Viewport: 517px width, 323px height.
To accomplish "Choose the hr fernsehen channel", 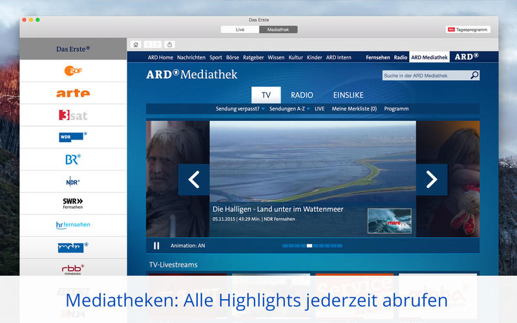I will pos(73,225).
